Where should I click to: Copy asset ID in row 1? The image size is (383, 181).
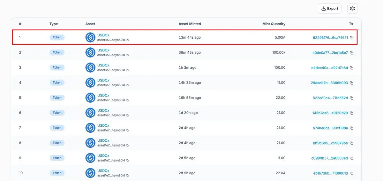[127, 40]
